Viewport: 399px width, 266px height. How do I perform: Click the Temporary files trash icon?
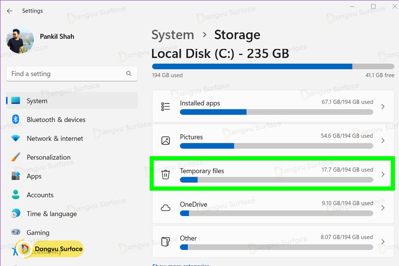166,174
